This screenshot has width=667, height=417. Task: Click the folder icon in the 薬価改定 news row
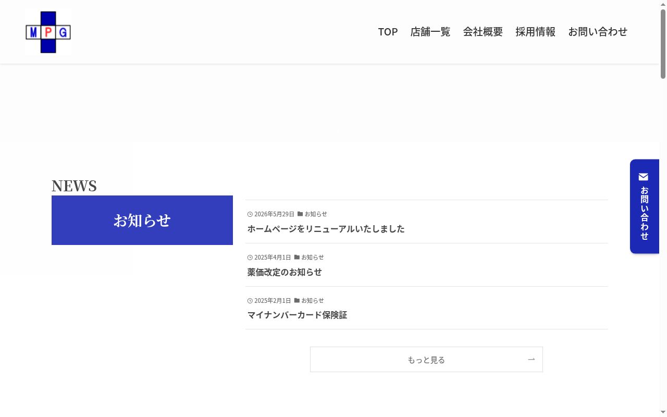point(297,257)
